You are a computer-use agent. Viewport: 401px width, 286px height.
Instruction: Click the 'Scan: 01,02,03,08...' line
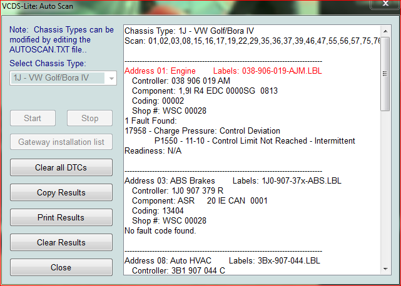(252, 41)
